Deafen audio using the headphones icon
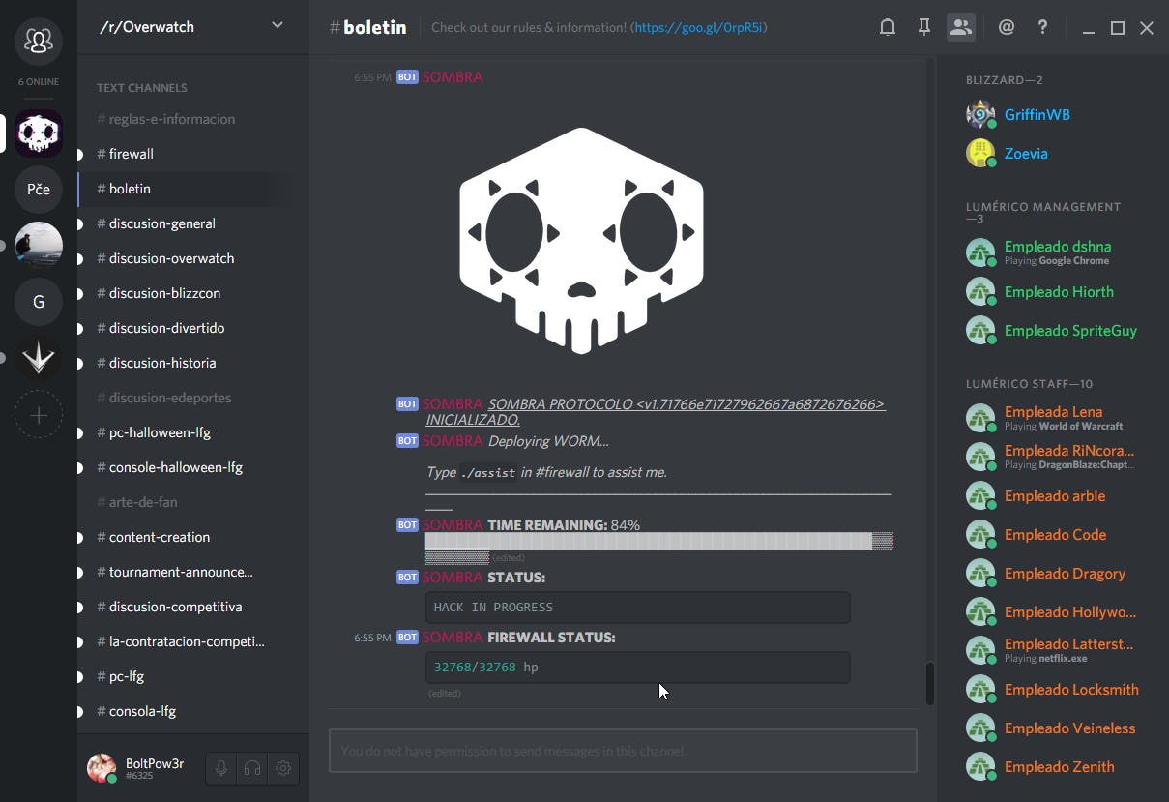The height and width of the screenshot is (802, 1169). coord(251,767)
